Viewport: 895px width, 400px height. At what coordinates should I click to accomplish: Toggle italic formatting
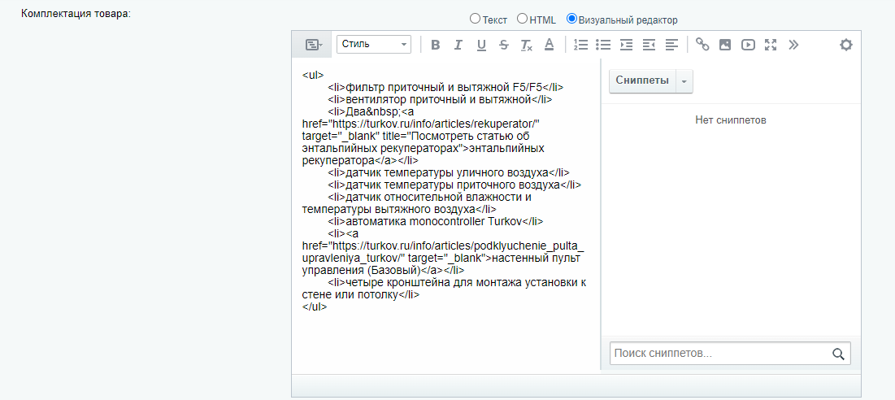coord(458,45)
